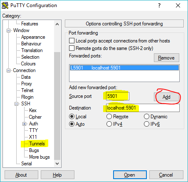Open the Window category
This screenshot has height=182, width=188.
pos(21,30)
